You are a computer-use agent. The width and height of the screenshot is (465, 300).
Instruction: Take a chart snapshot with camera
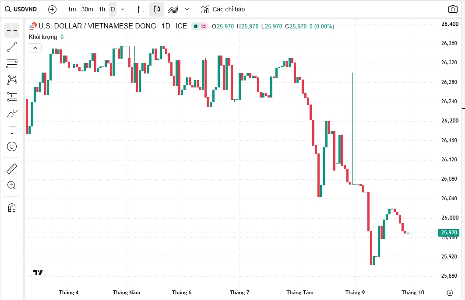click(453, 9)
